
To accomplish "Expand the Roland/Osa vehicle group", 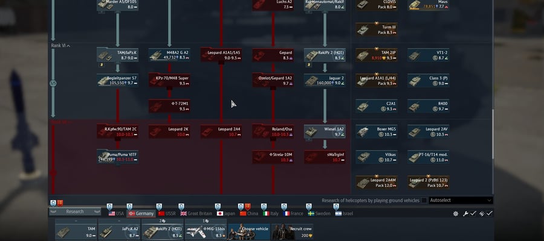I will (273, 132).
